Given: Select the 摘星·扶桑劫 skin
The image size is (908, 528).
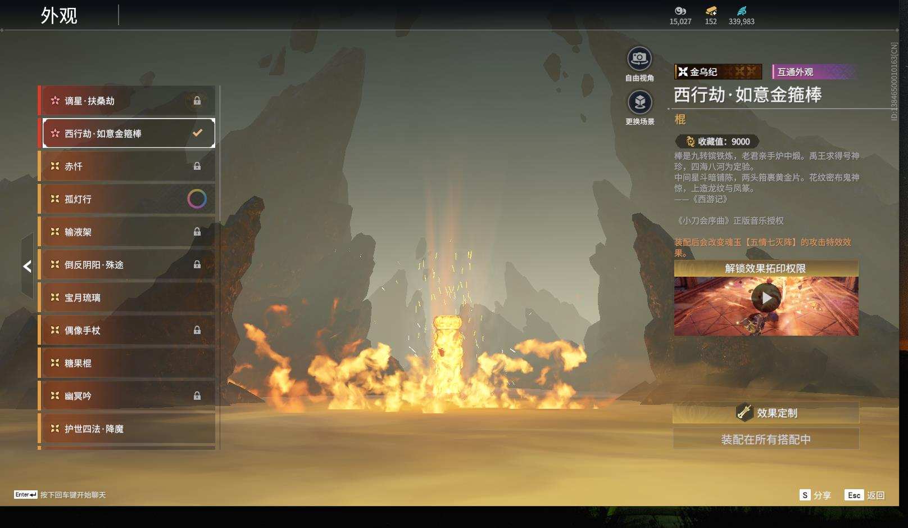Looking at the screenshot, I should 126,101.
